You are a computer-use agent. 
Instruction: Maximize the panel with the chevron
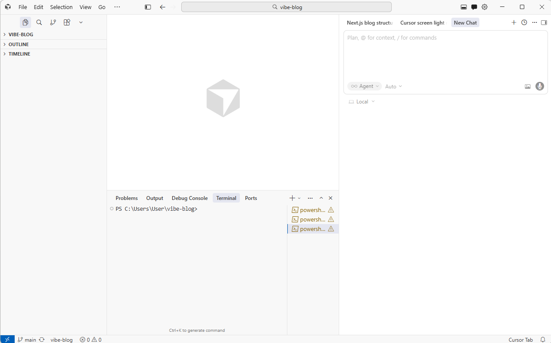pos(321,198)
